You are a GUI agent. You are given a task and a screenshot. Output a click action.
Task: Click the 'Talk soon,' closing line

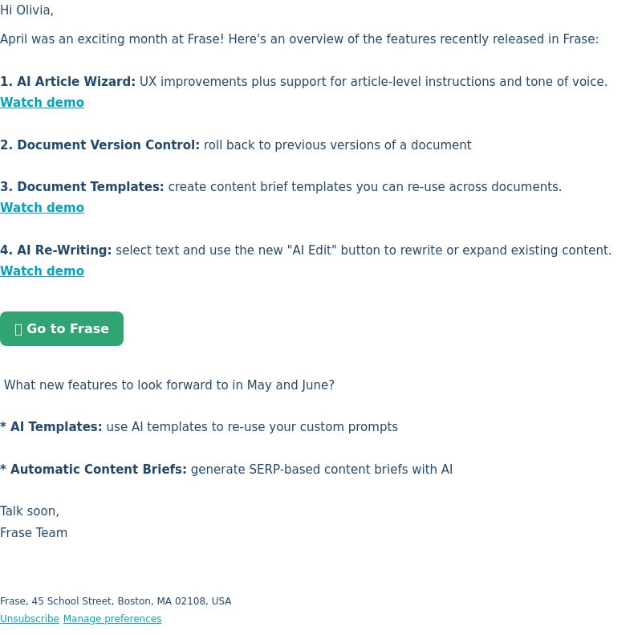point(30,511)
